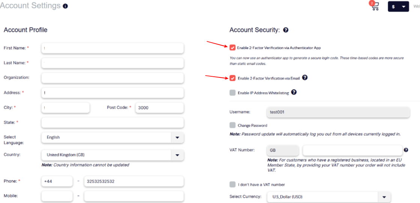
Task: Click the help icon next to VAT Number field
Action: (406, 150)
